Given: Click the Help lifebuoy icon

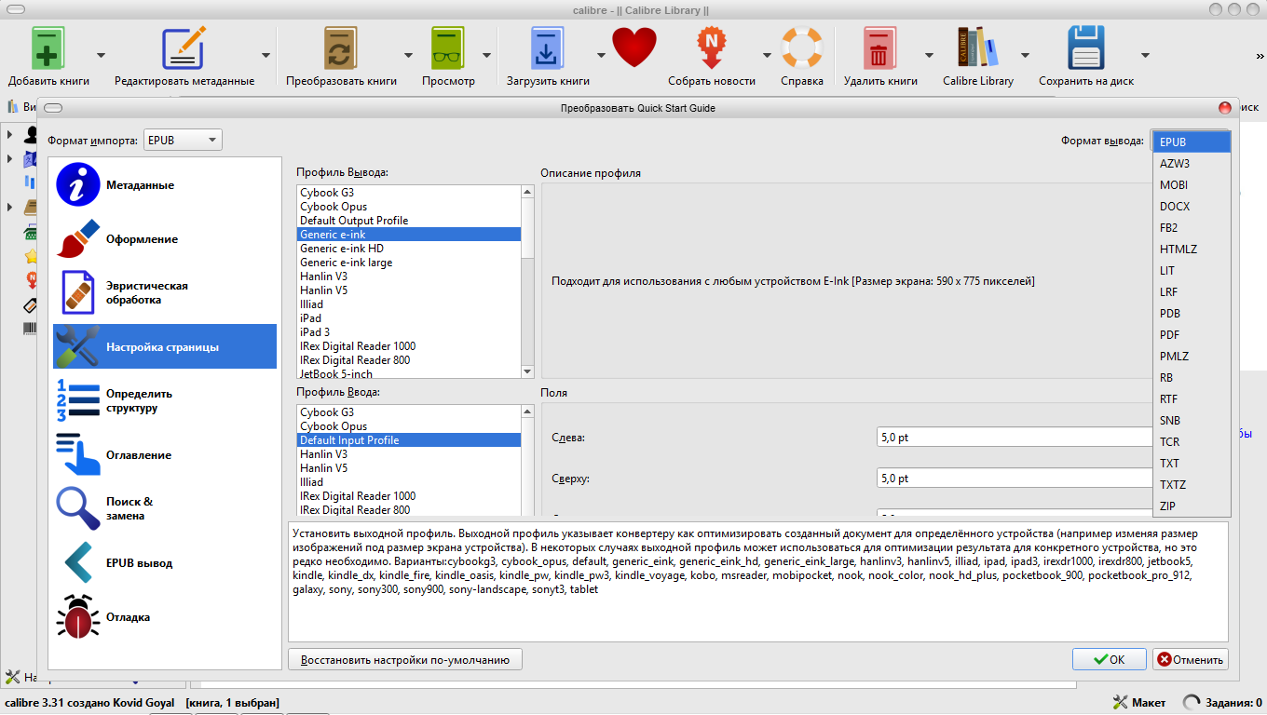Looking at the screenshot, I should click(801, 49).
